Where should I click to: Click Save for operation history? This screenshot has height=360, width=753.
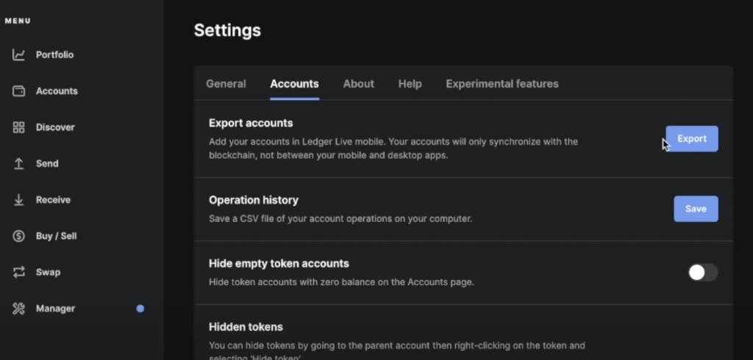pyautogui.click(x=695, y=209)
